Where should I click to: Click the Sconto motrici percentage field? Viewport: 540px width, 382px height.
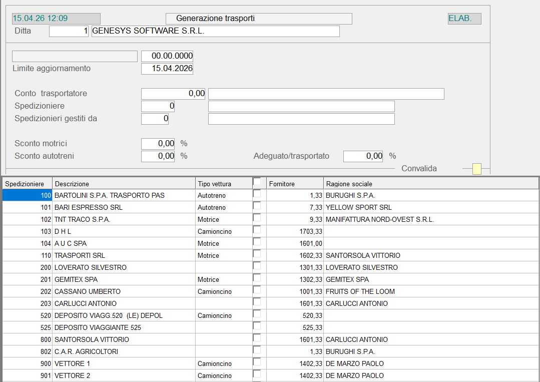click(x=158, y=144)
